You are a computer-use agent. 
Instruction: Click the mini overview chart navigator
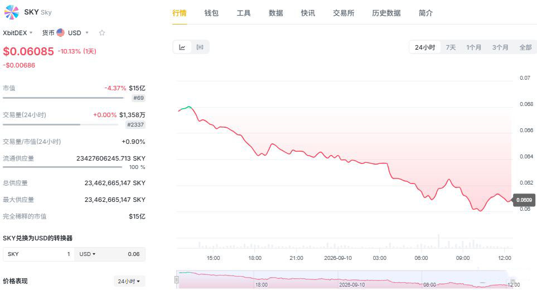tap(345, 279)
